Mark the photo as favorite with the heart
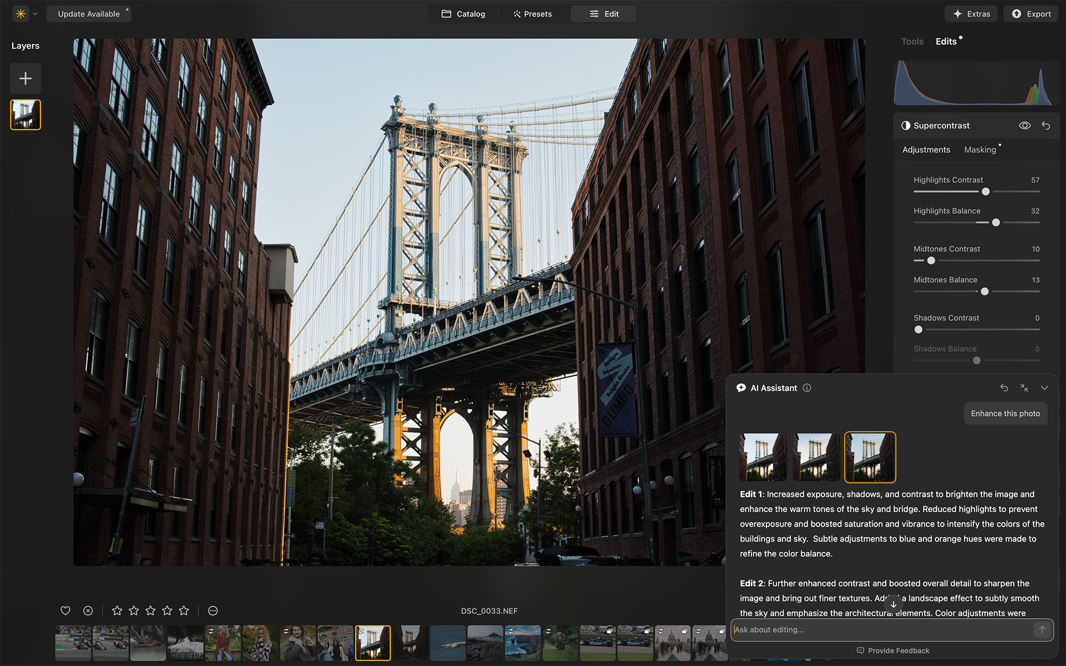Viewport: 1066px width, 666px height. point(65,611)
